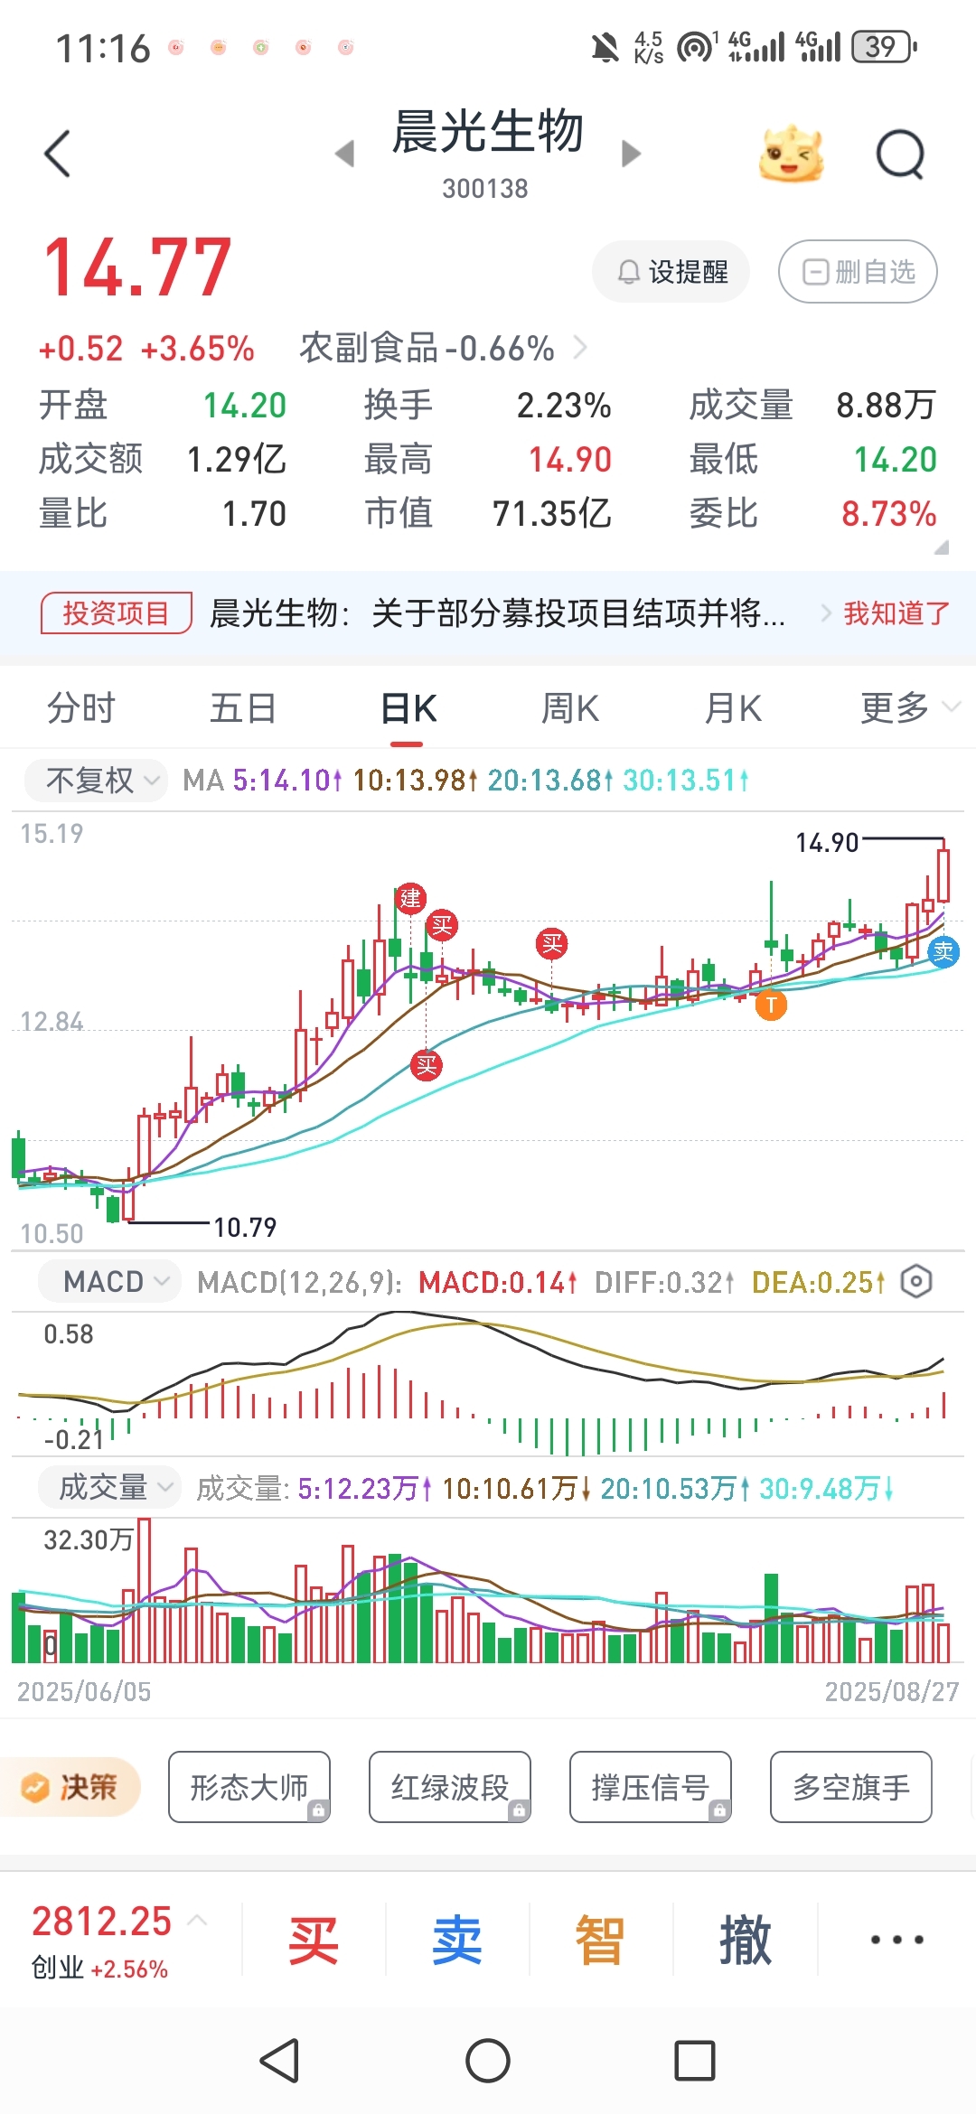976x2114 pixels.
Task: Tap the lowest 买 marker under candles
Action: tap(426, 1065)
